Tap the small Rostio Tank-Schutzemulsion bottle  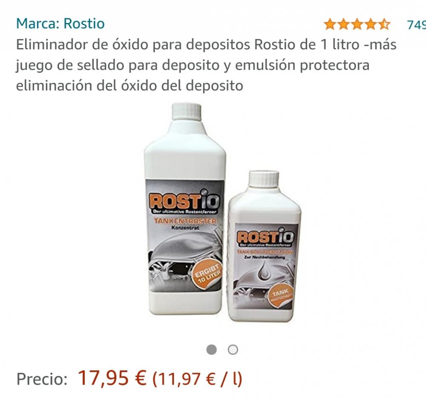click(265, 246)
